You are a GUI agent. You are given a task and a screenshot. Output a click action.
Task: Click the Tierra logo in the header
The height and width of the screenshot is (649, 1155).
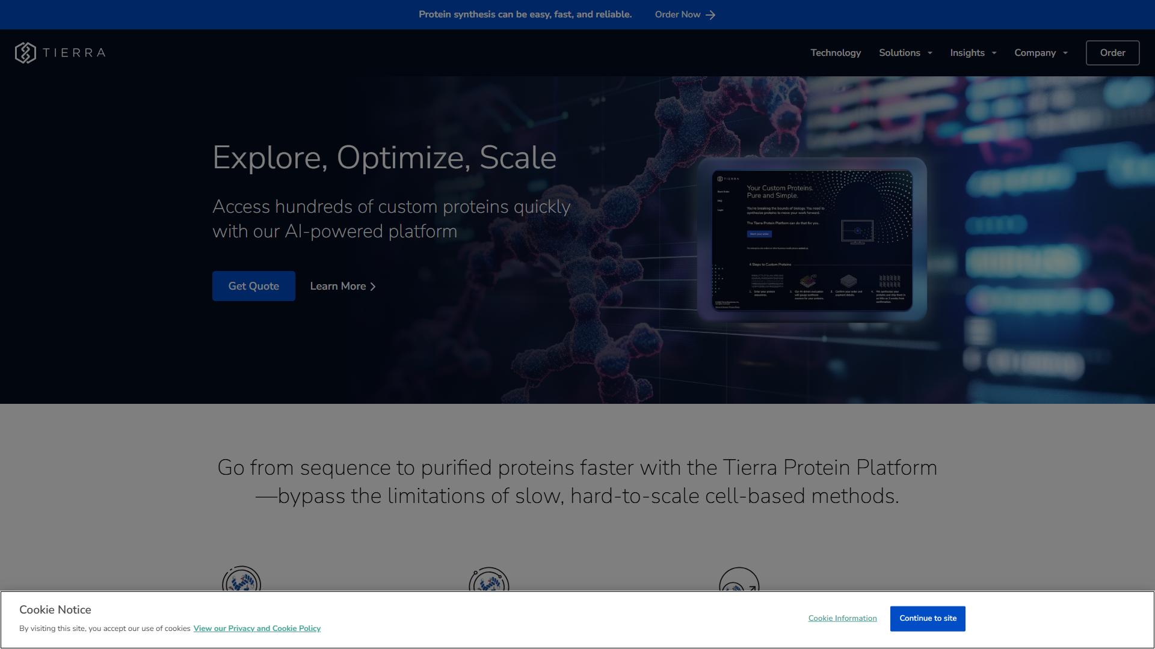[x=60, y=53]
